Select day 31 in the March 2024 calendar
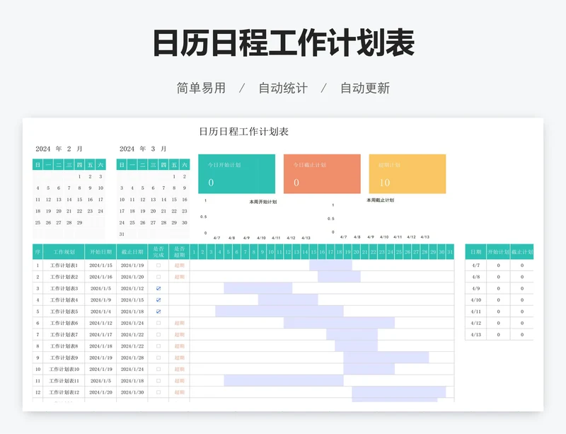566x434 pixels. pos(122,234)
